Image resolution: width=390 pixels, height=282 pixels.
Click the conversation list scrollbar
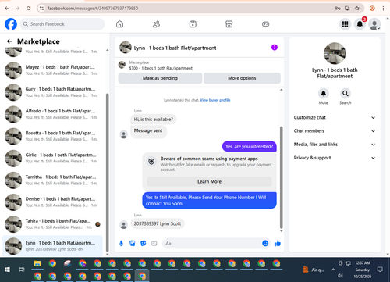coord(108,172)
